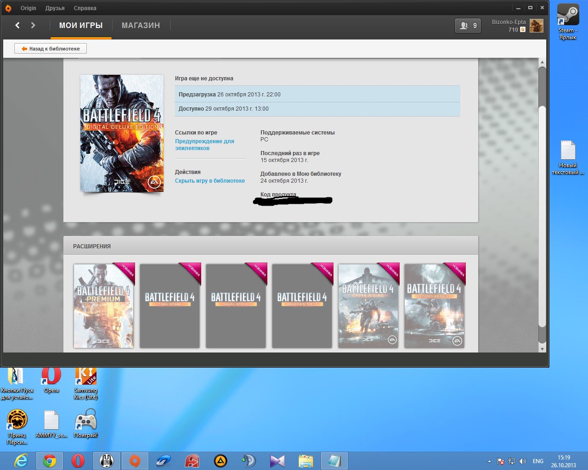Open the Поиграй! gamepad shortcut

point(86,424)
